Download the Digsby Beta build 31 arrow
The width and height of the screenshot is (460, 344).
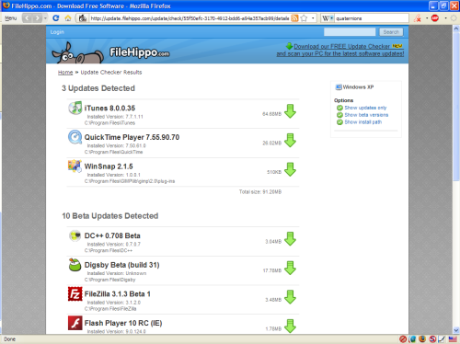coord(290,268)
